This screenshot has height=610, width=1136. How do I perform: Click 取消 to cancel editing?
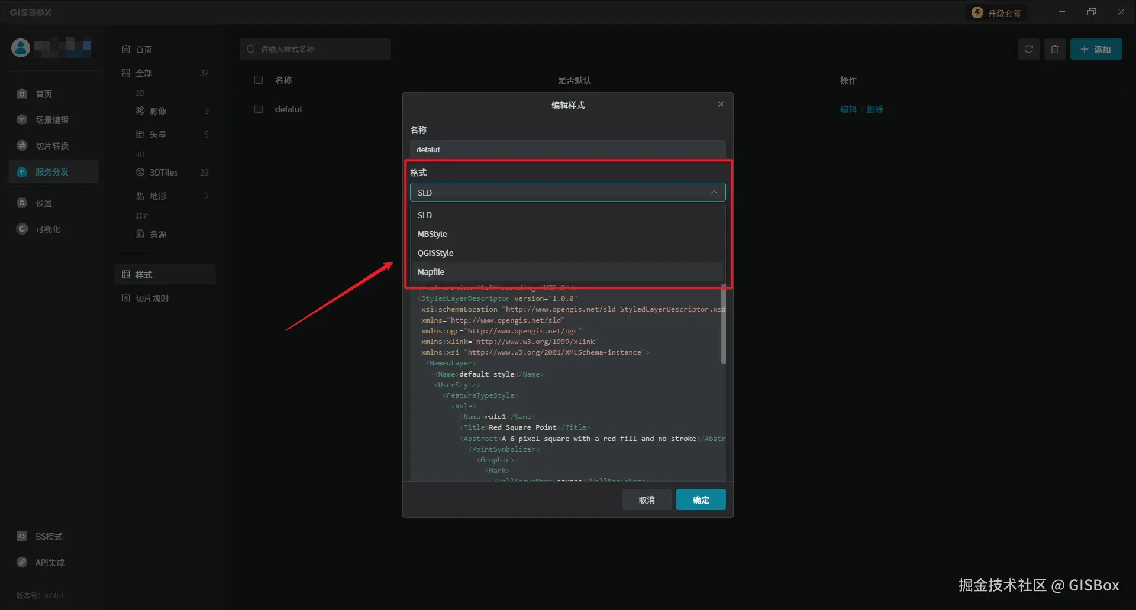pos(647,499)
